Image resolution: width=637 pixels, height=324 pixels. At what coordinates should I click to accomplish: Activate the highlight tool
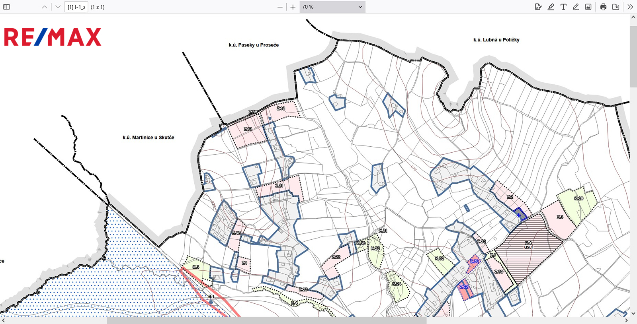551,7
